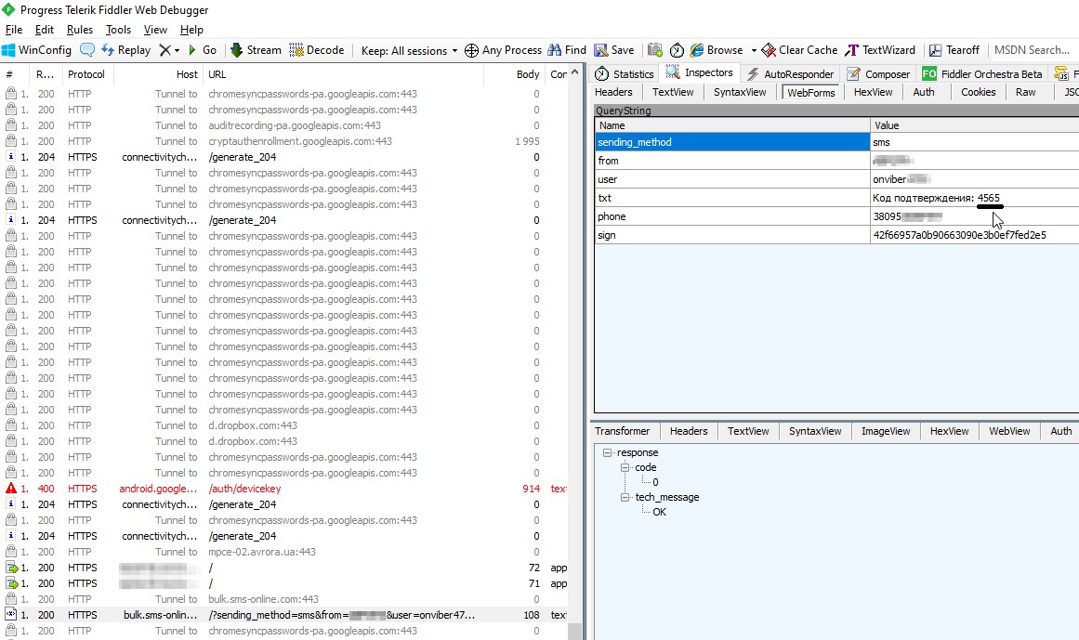
Task: Switch to the Inspectors tab
Action: point(699,72)
